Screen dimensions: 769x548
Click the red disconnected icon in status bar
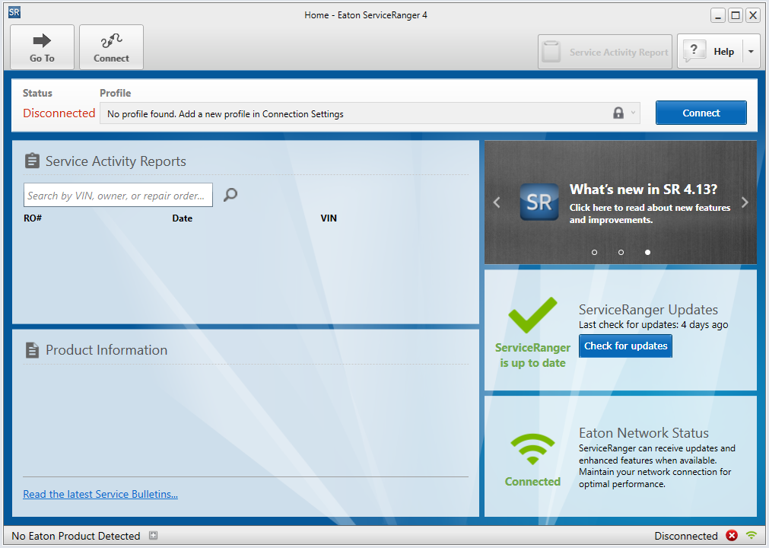click(x=732, y=536)
